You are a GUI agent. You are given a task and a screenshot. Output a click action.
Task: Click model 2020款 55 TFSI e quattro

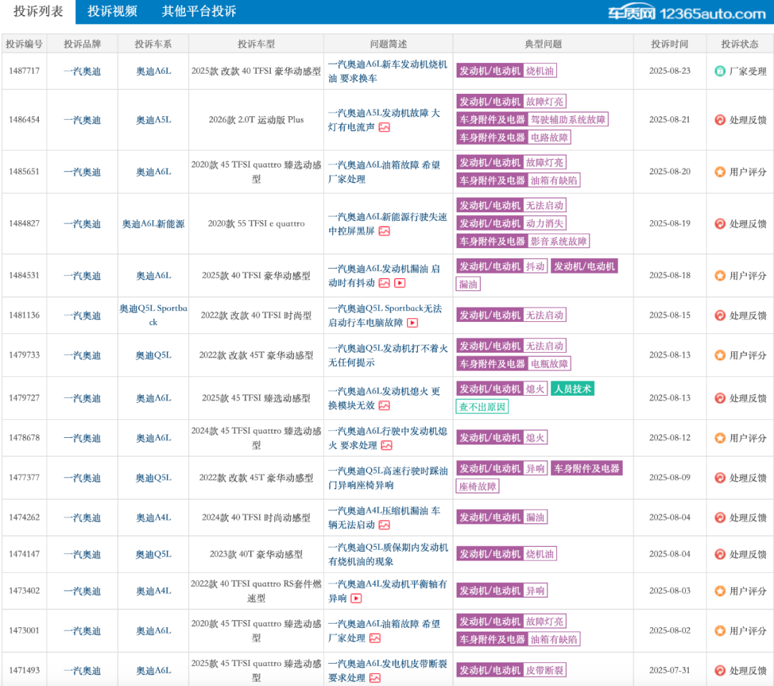coord(256,223)
